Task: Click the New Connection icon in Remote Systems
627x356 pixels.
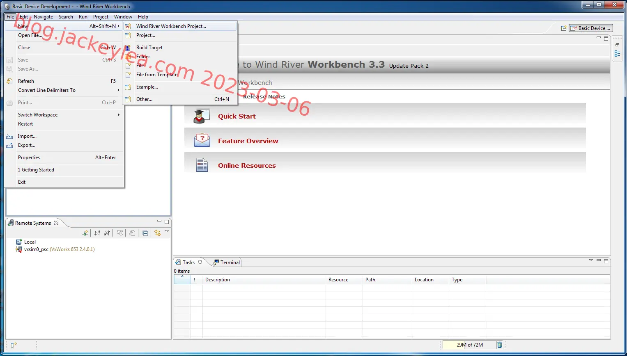Action: (85, 233)
